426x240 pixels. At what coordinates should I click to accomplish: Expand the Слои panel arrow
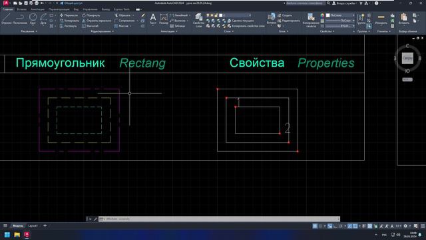[232, 31]
